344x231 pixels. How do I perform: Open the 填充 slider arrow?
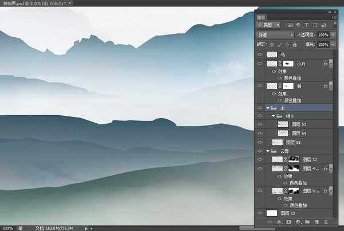[333, 45]
